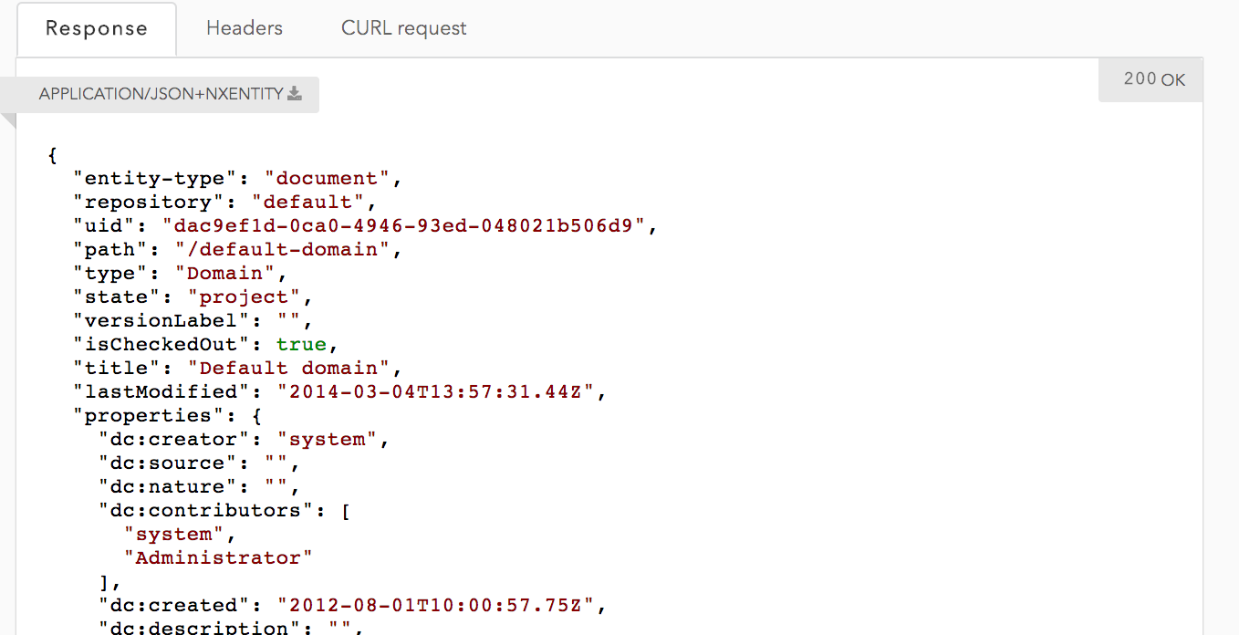
Task: Click the "/default-domain" path value
Action: coord(276,249)
